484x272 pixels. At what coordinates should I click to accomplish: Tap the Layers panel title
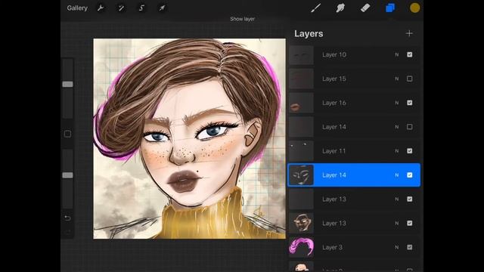(309, 33)
